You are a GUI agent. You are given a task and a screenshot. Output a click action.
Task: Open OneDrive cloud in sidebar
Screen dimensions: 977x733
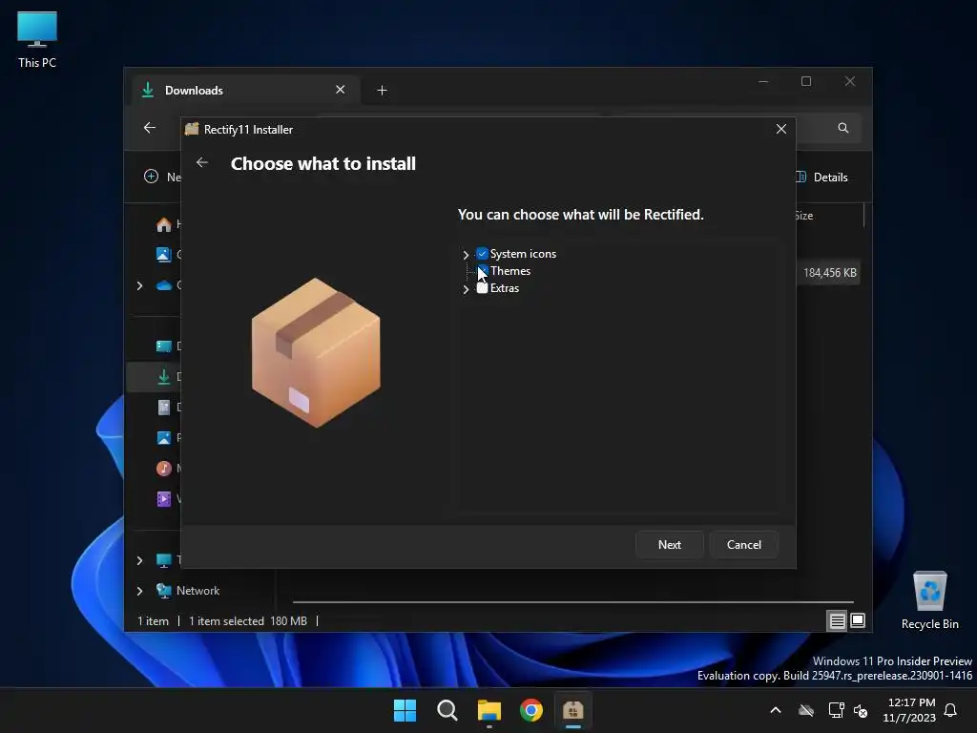pos(164,285)
